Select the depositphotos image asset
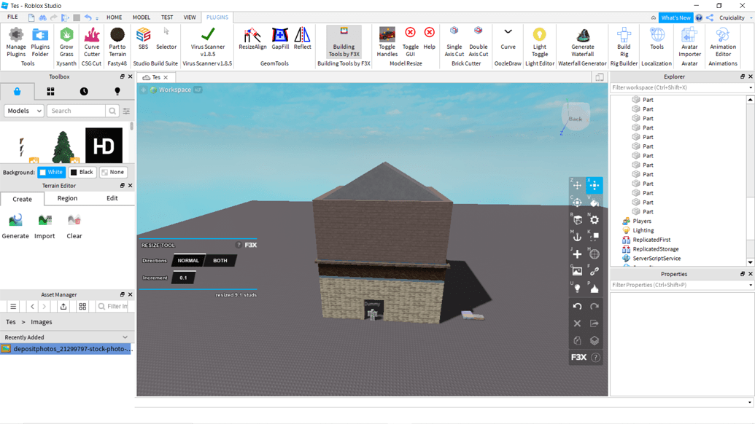The width and height of the screenshot is (755, 424). pos(66,349)
